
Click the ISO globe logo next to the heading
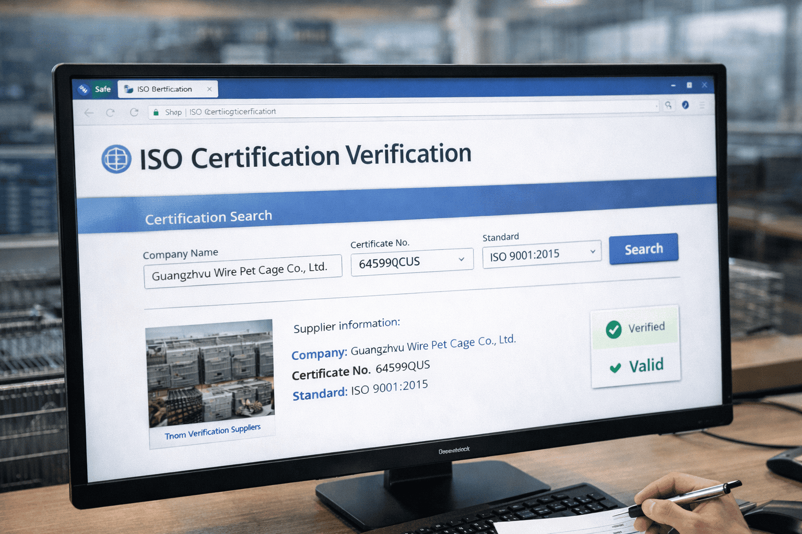[115, 159]
